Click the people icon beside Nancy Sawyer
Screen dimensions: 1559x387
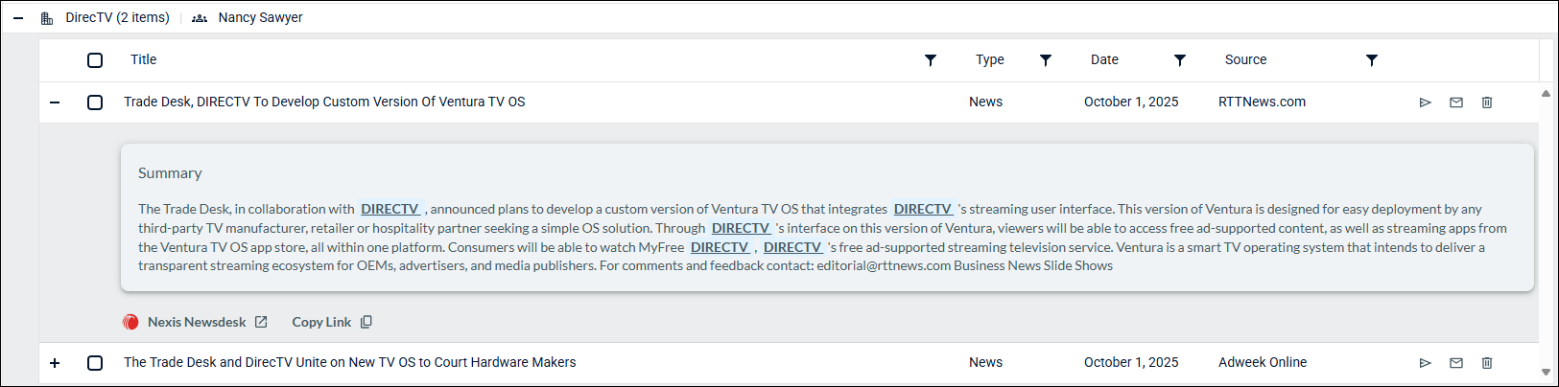pyautogui.click(x=200, y=18)
